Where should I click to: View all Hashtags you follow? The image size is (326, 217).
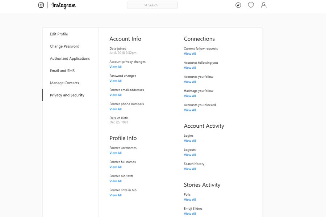[190, 96]
